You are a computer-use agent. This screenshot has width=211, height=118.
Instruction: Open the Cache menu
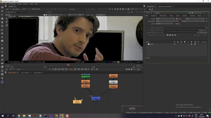31,4
